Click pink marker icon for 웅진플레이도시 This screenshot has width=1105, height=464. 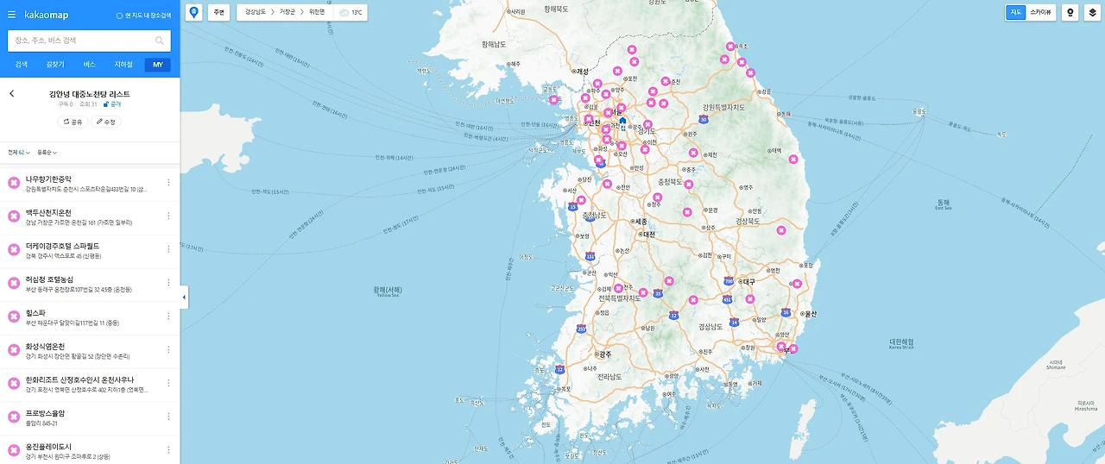[x=14, y=450]
